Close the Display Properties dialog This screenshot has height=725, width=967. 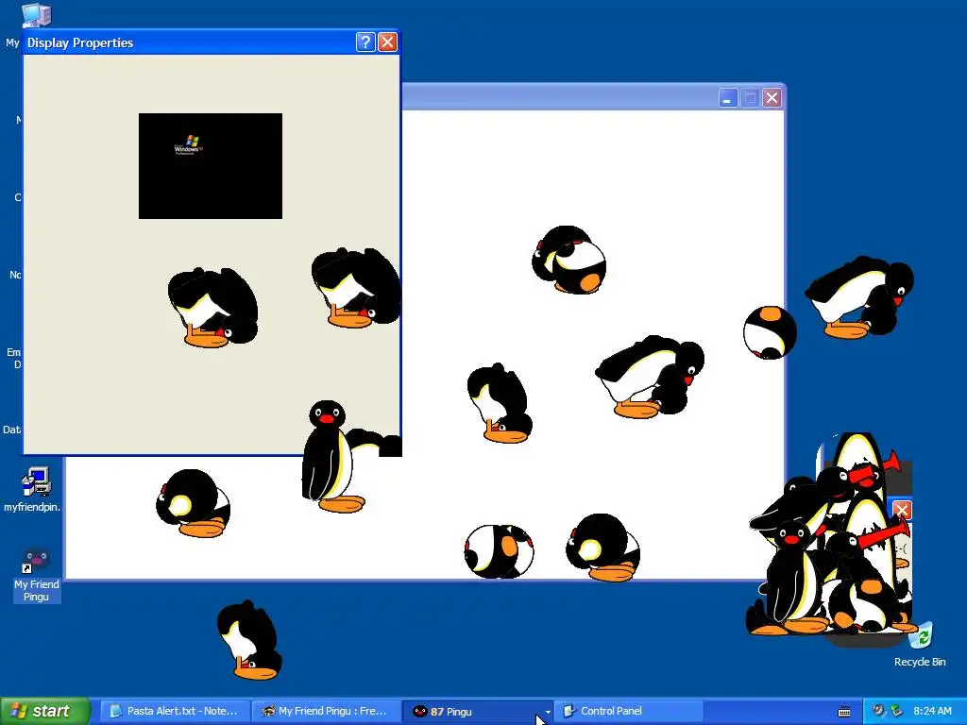point(387,42)
